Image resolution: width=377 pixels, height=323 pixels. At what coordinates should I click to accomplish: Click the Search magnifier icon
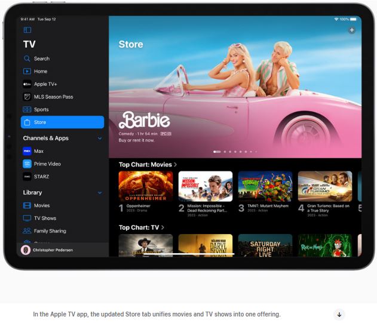tap(27, 59)
